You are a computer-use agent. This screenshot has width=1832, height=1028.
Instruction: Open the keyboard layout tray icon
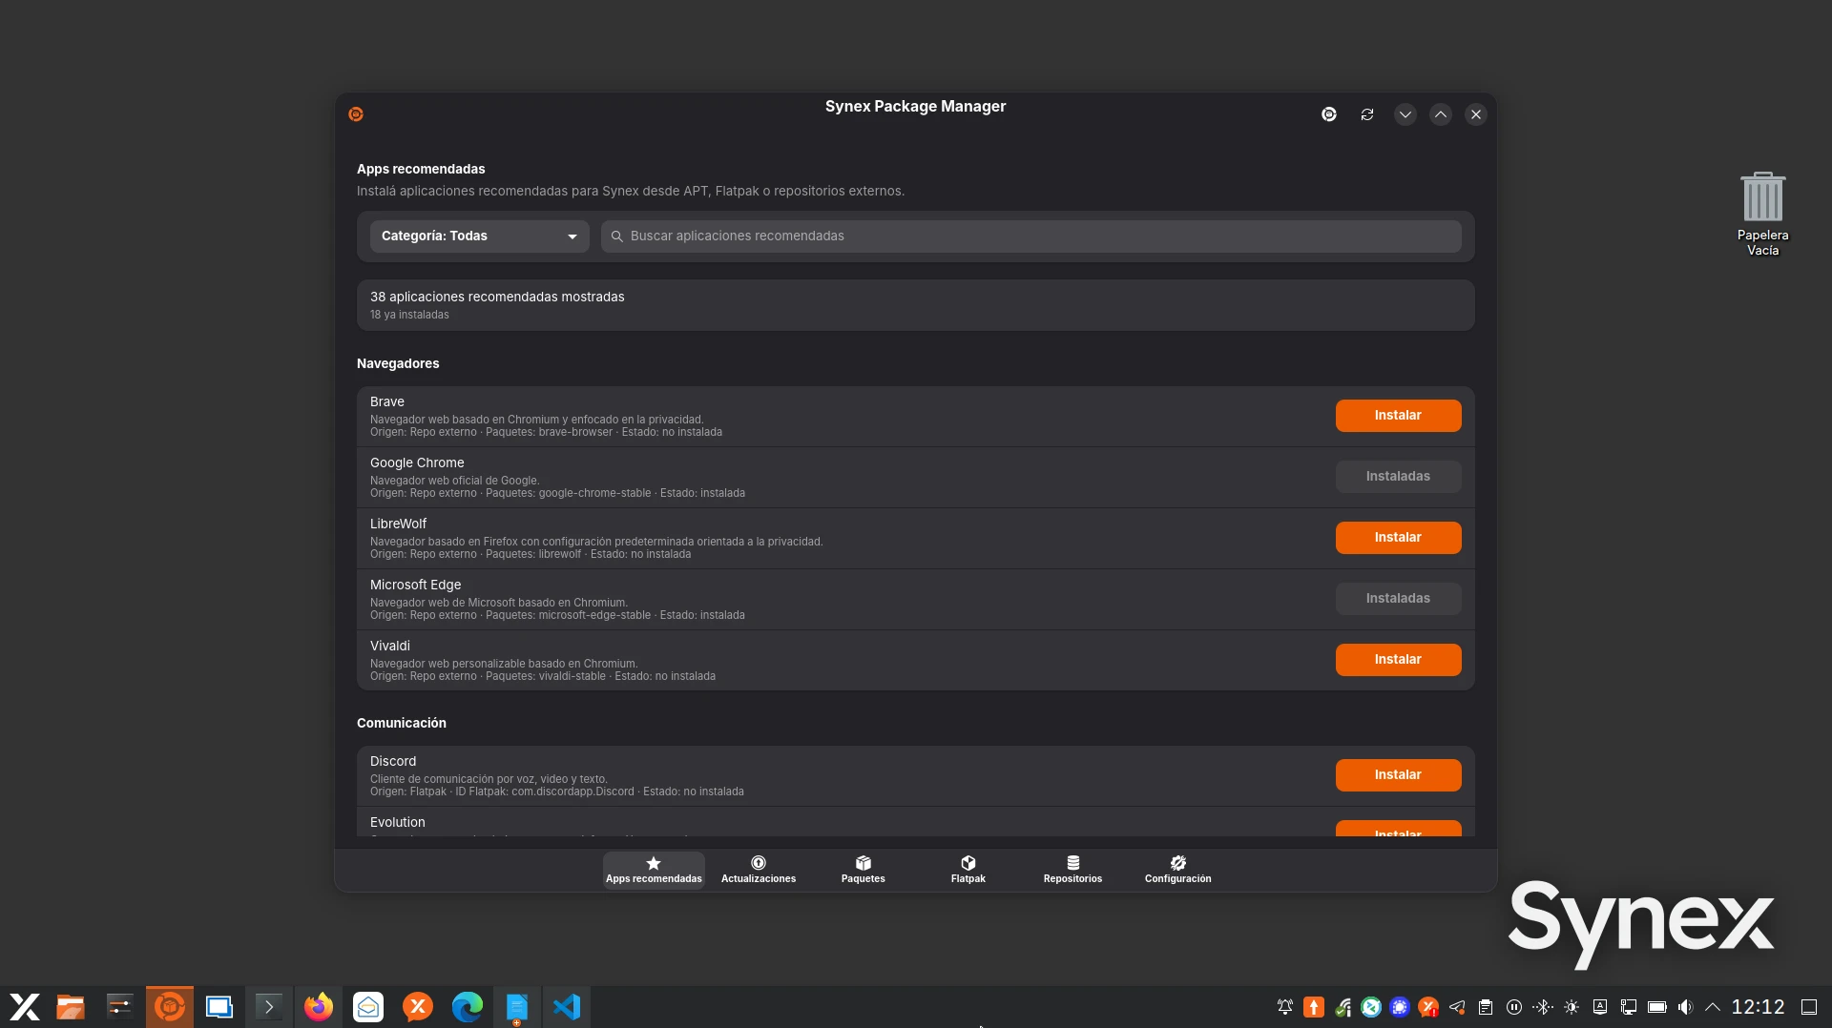coord(1600,1007)
